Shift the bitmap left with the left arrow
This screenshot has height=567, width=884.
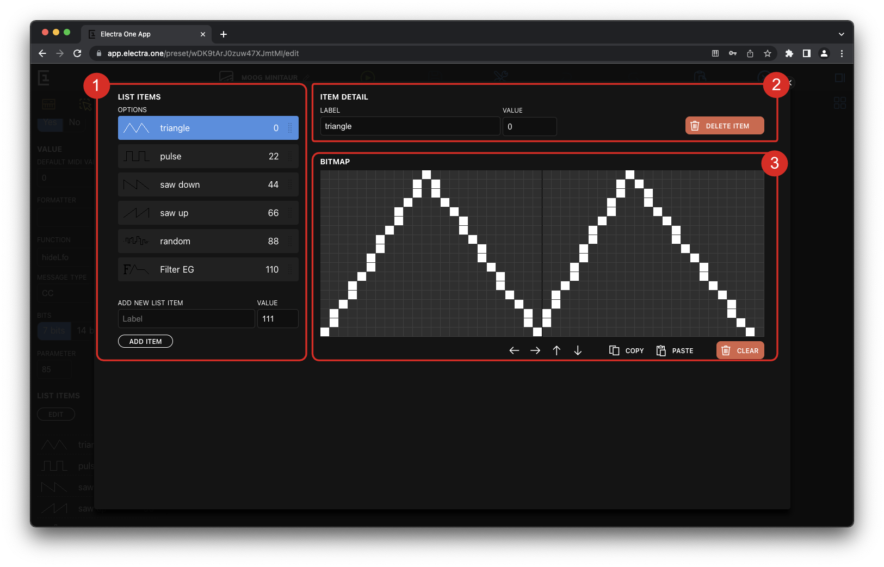514,350
